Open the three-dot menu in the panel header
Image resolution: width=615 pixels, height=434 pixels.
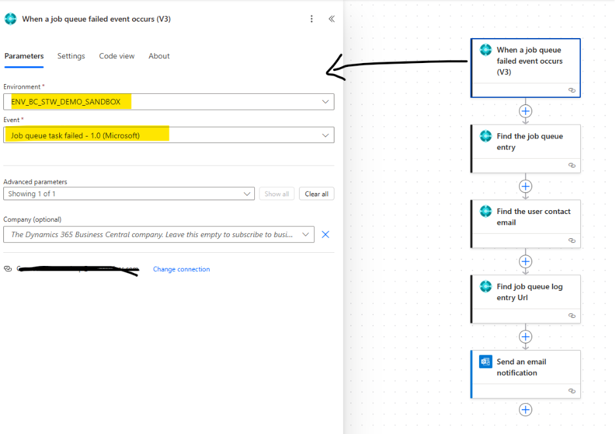pos(311,18)
